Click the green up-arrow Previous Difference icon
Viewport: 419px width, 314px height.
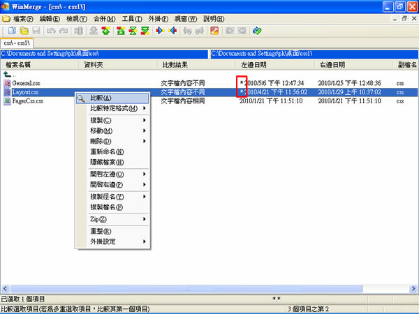106,31
